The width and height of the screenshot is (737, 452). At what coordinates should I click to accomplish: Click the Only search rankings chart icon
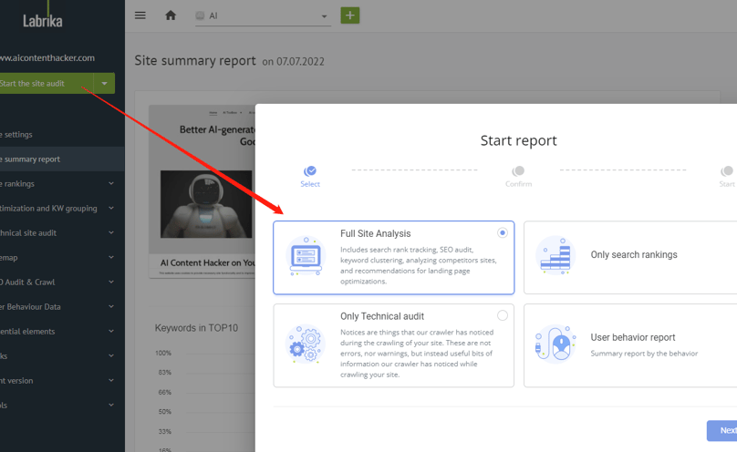(555, 255)
